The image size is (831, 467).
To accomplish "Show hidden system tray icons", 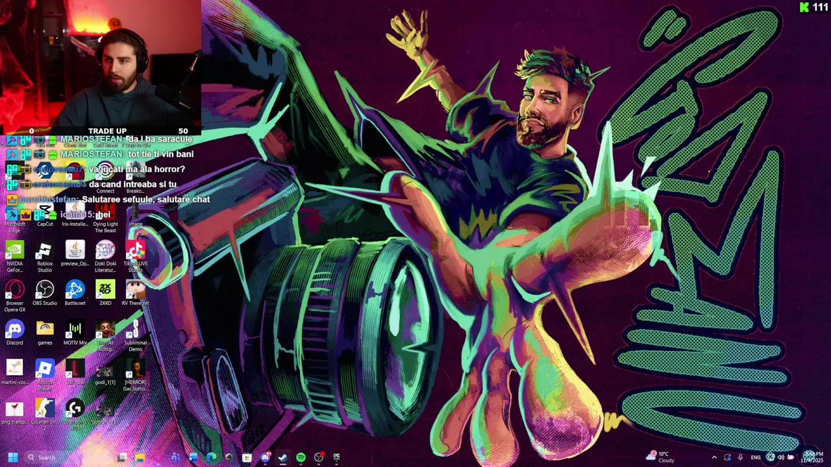I will (714, 457).
